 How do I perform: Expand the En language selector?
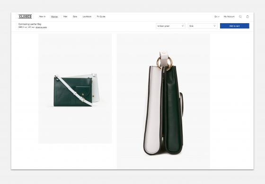[217, 17]
